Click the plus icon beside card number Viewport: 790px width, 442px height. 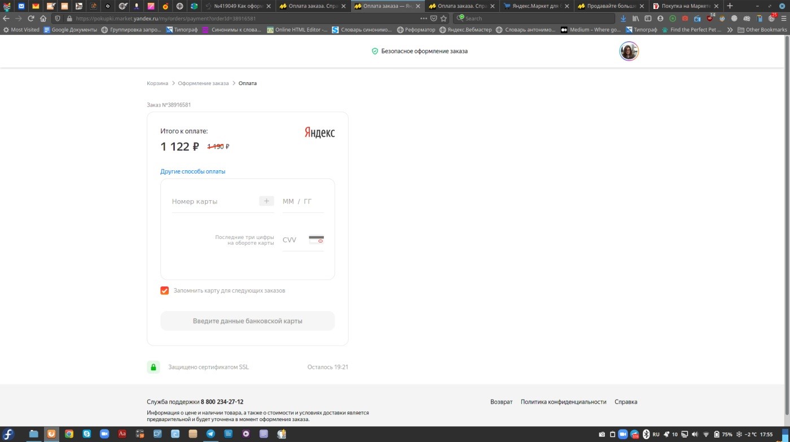[x=266, y=201]
